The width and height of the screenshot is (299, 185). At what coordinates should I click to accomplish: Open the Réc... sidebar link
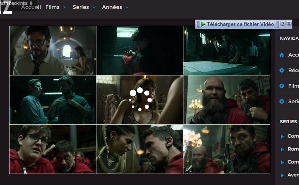click(293, 70)
